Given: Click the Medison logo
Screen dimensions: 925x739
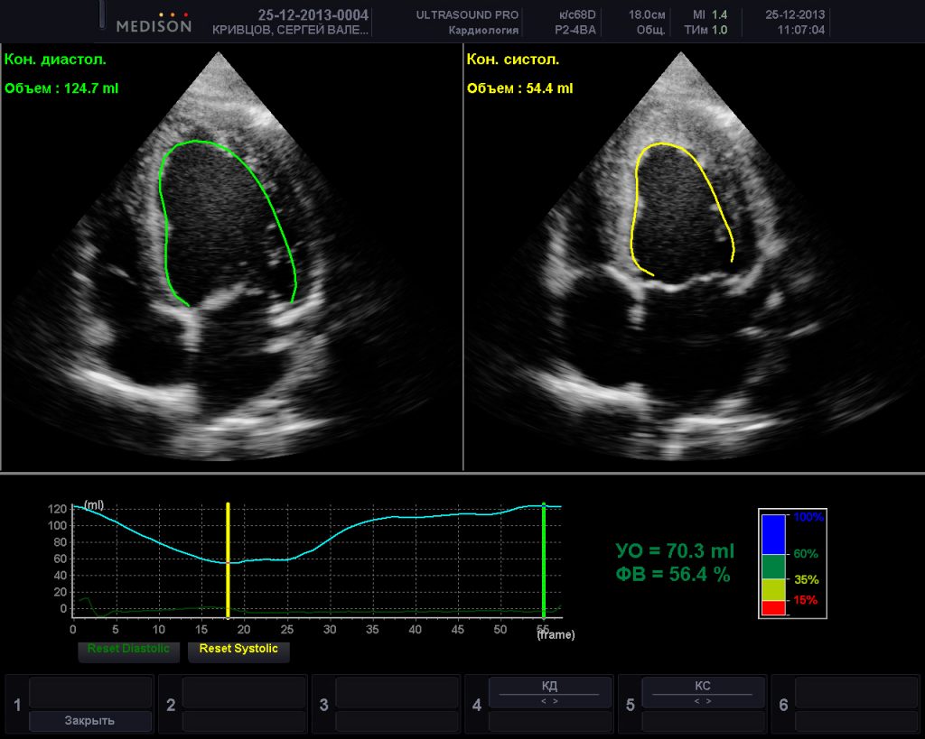Looking at the screenshot, I should [154, 23].
